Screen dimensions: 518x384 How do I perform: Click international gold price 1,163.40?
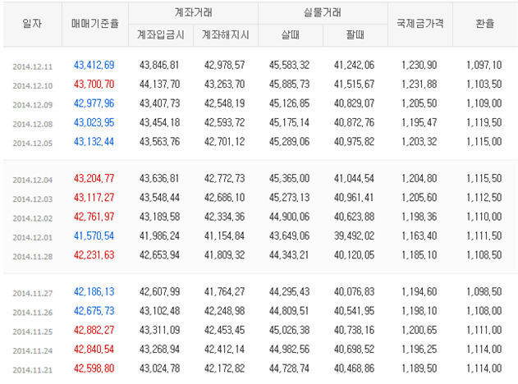click(419, 235)
